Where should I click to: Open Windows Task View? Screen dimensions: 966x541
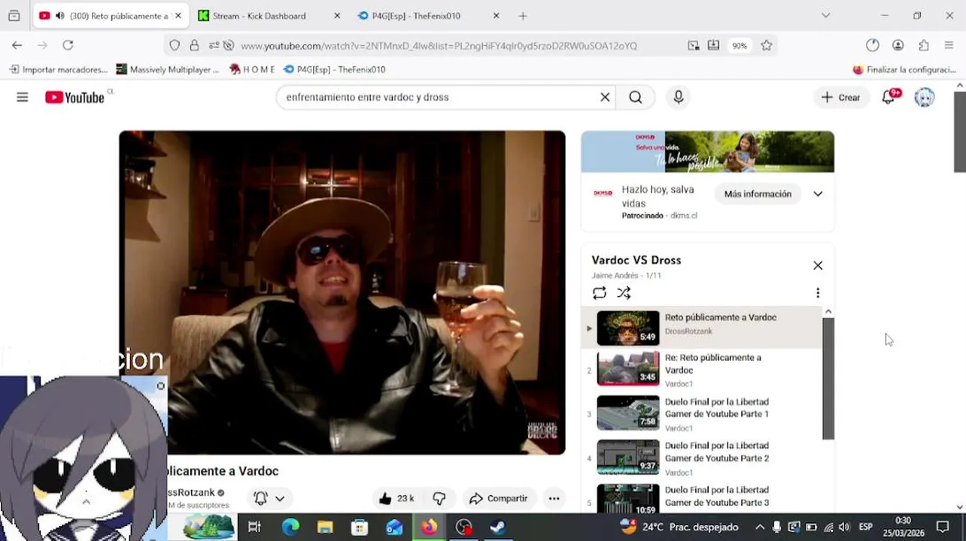(254, 527)
